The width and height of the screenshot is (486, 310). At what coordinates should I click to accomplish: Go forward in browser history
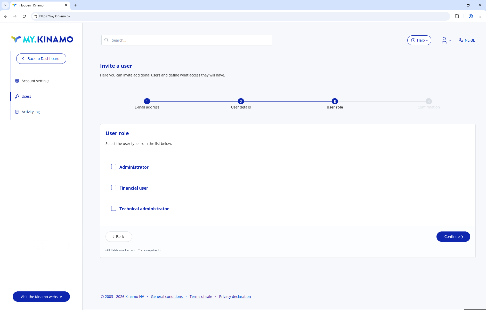click(x=15, y=16)
